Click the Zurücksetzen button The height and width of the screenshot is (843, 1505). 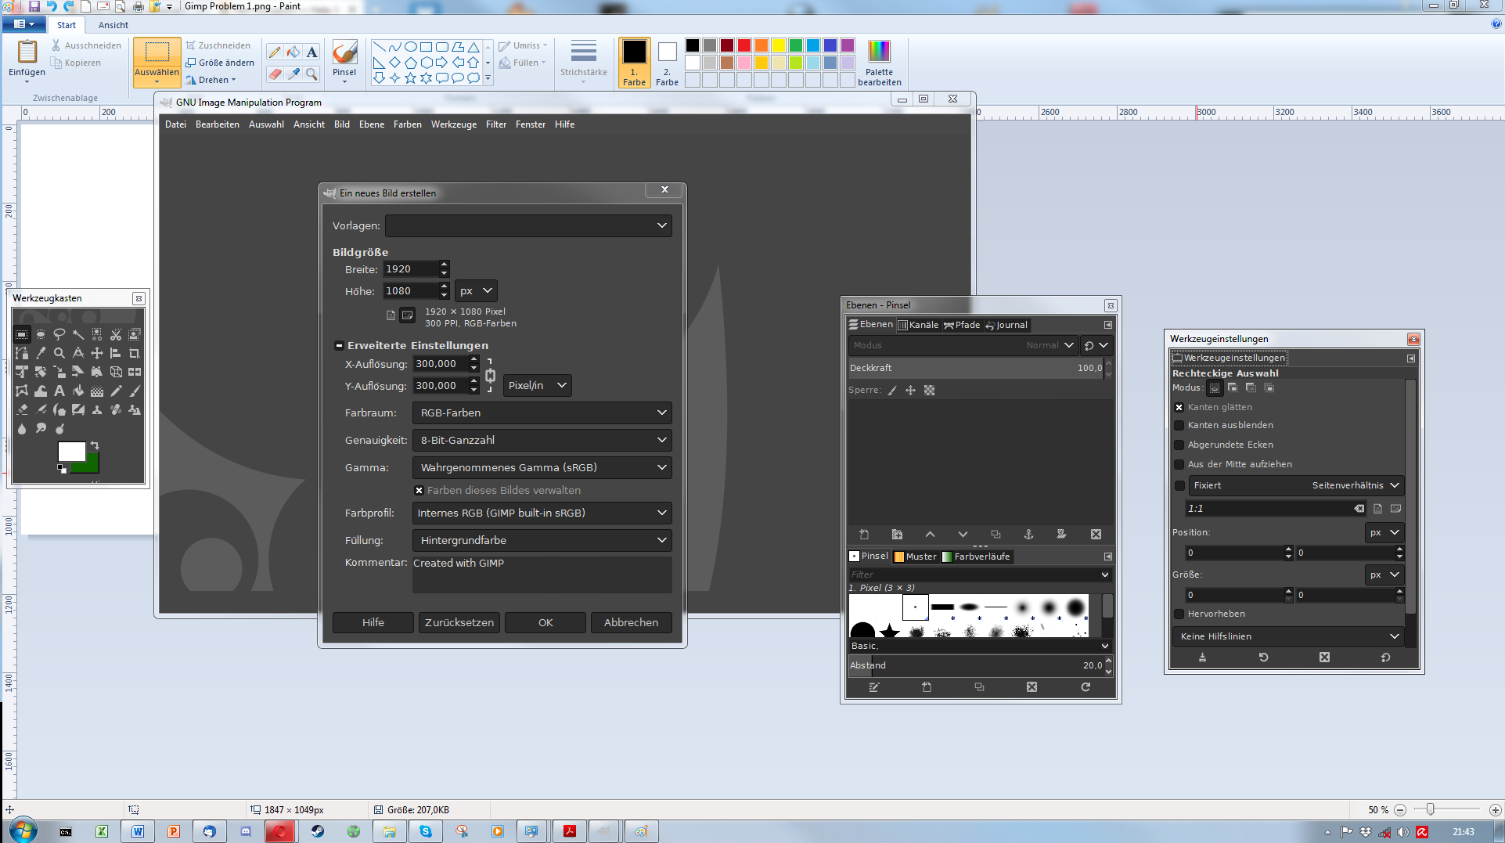click(459, 622)
